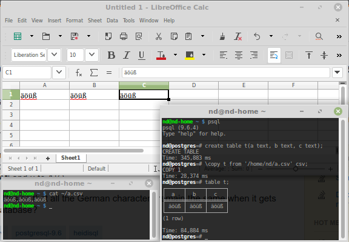Open the Edit menu
The width and height of the screenshot is (349, 242).
(x=22, y=21)
